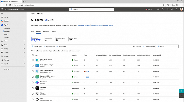Open the floating feedback chat icon
The height and width of the screenshot is (102, 184).
click(x=181, y=95)
